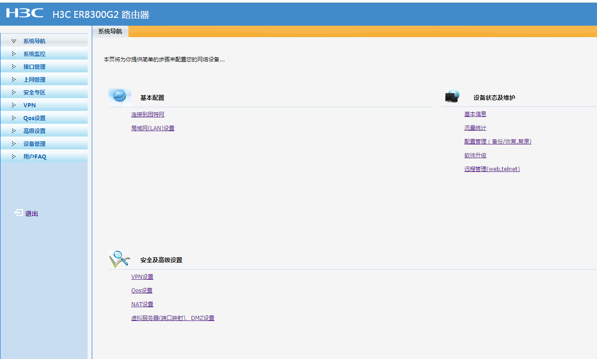Open the 配置管理 backup/restore link
The height and width of the screenshot is (359, 597).
tap(498, 142)
